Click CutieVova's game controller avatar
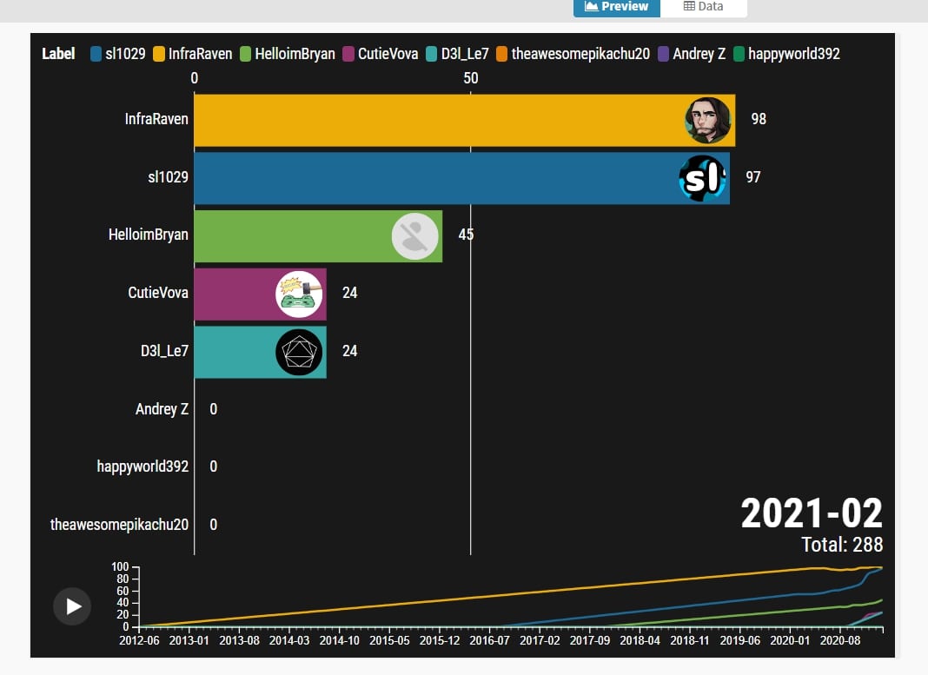This screenshot has height=675, width=928. pyautogui.click(x=299, y=294)
